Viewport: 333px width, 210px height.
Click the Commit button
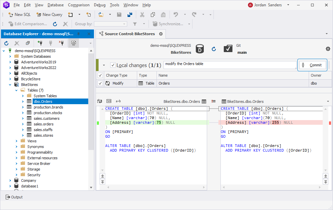312,65
